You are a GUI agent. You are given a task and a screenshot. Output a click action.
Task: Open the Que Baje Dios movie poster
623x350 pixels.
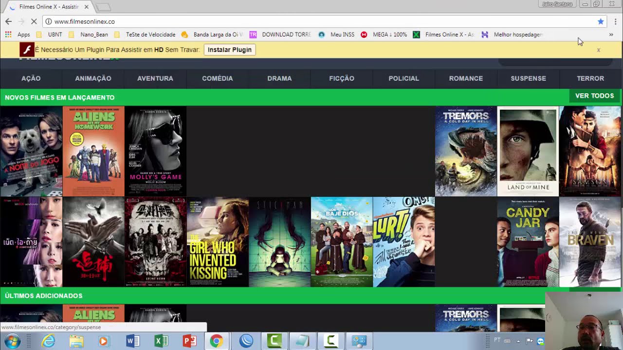click(342, 242)
